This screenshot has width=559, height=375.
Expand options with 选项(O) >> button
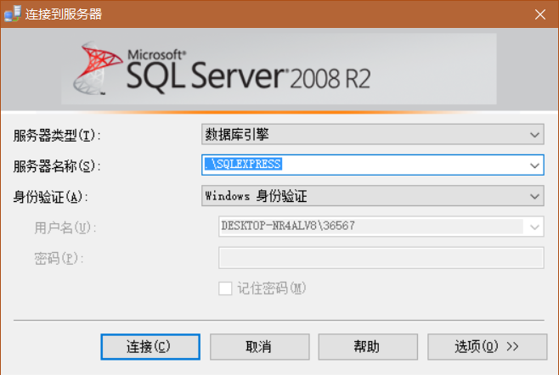488,346
